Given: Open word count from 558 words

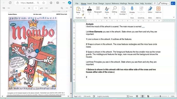Looking at the screenshot, I should point(87,96).
